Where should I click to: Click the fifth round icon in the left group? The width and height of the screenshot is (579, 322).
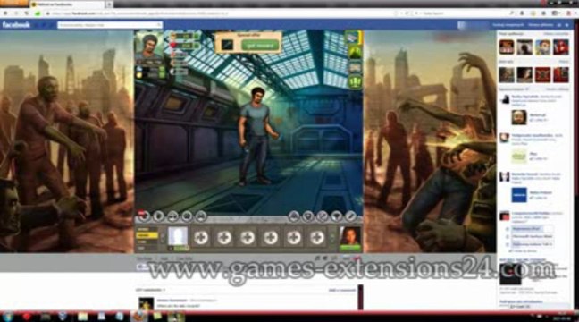[200, 216]
